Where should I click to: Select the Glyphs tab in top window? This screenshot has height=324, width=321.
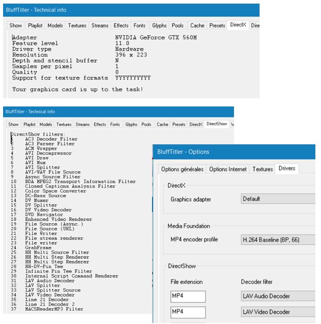159,26
